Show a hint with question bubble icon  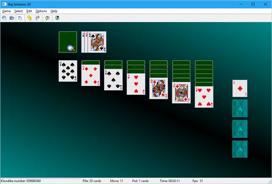click(x=47, y=18)
